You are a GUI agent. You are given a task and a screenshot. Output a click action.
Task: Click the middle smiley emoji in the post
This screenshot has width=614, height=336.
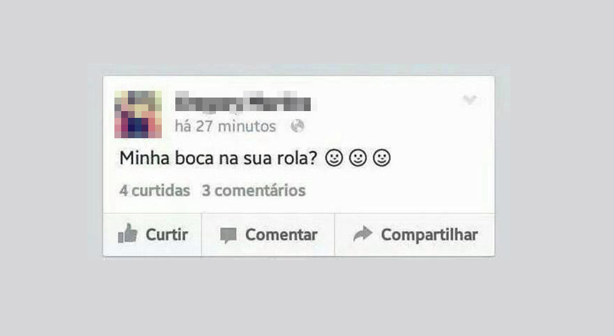pyautogui.click(x=358, y=158)
